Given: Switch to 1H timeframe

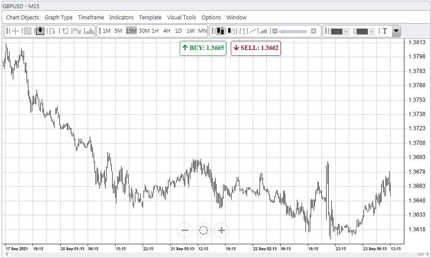Looking at the screenshot, I should [x=155, y=31].
